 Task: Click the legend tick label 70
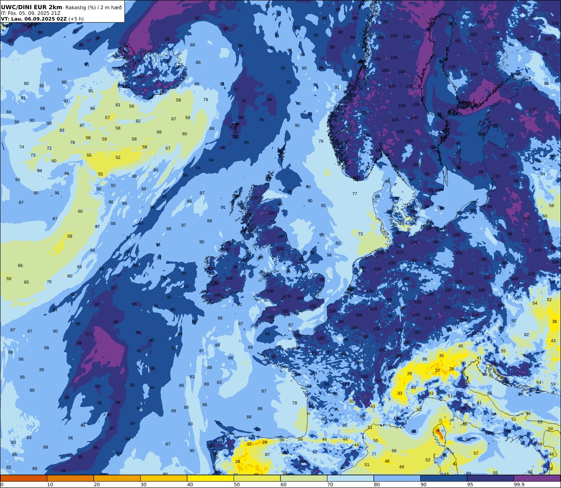point(330,484)
